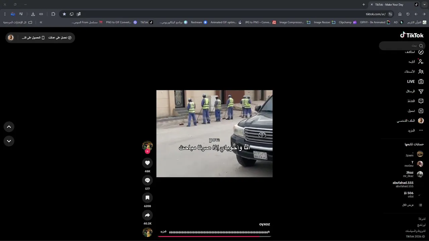
Task: Open the Clipchamp bookmark
Action: point(348,22)
